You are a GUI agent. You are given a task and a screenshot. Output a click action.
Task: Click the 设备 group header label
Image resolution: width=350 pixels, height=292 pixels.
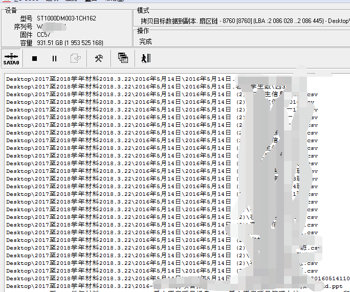click(x=10, y=10)
